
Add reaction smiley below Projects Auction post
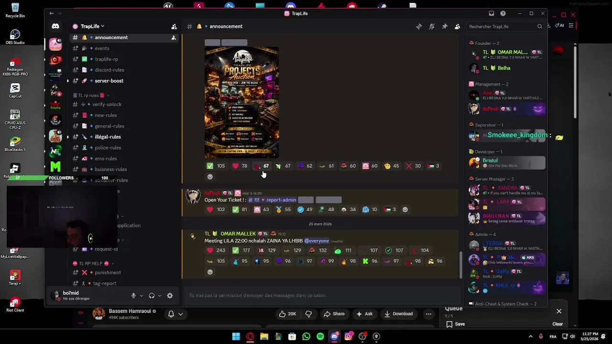tap(210, 177)
